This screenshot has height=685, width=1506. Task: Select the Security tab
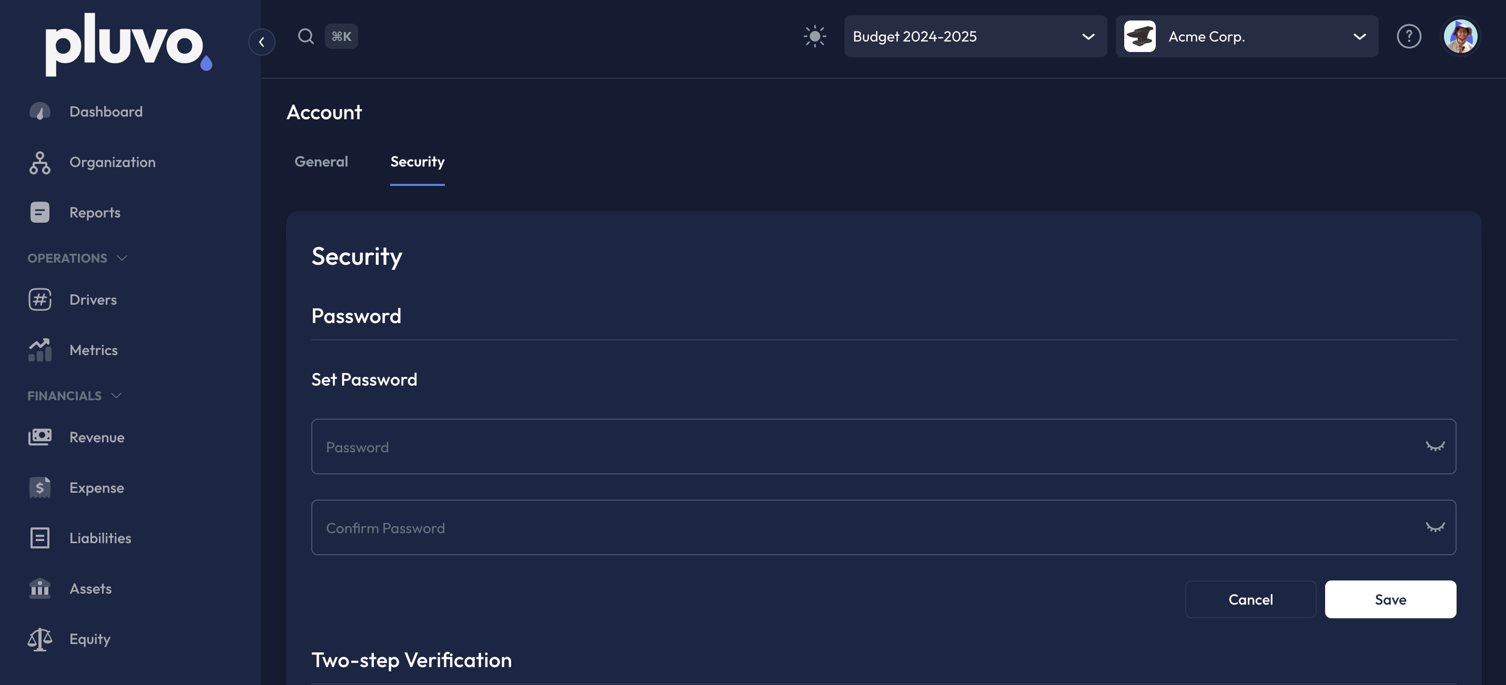[417, 162]
